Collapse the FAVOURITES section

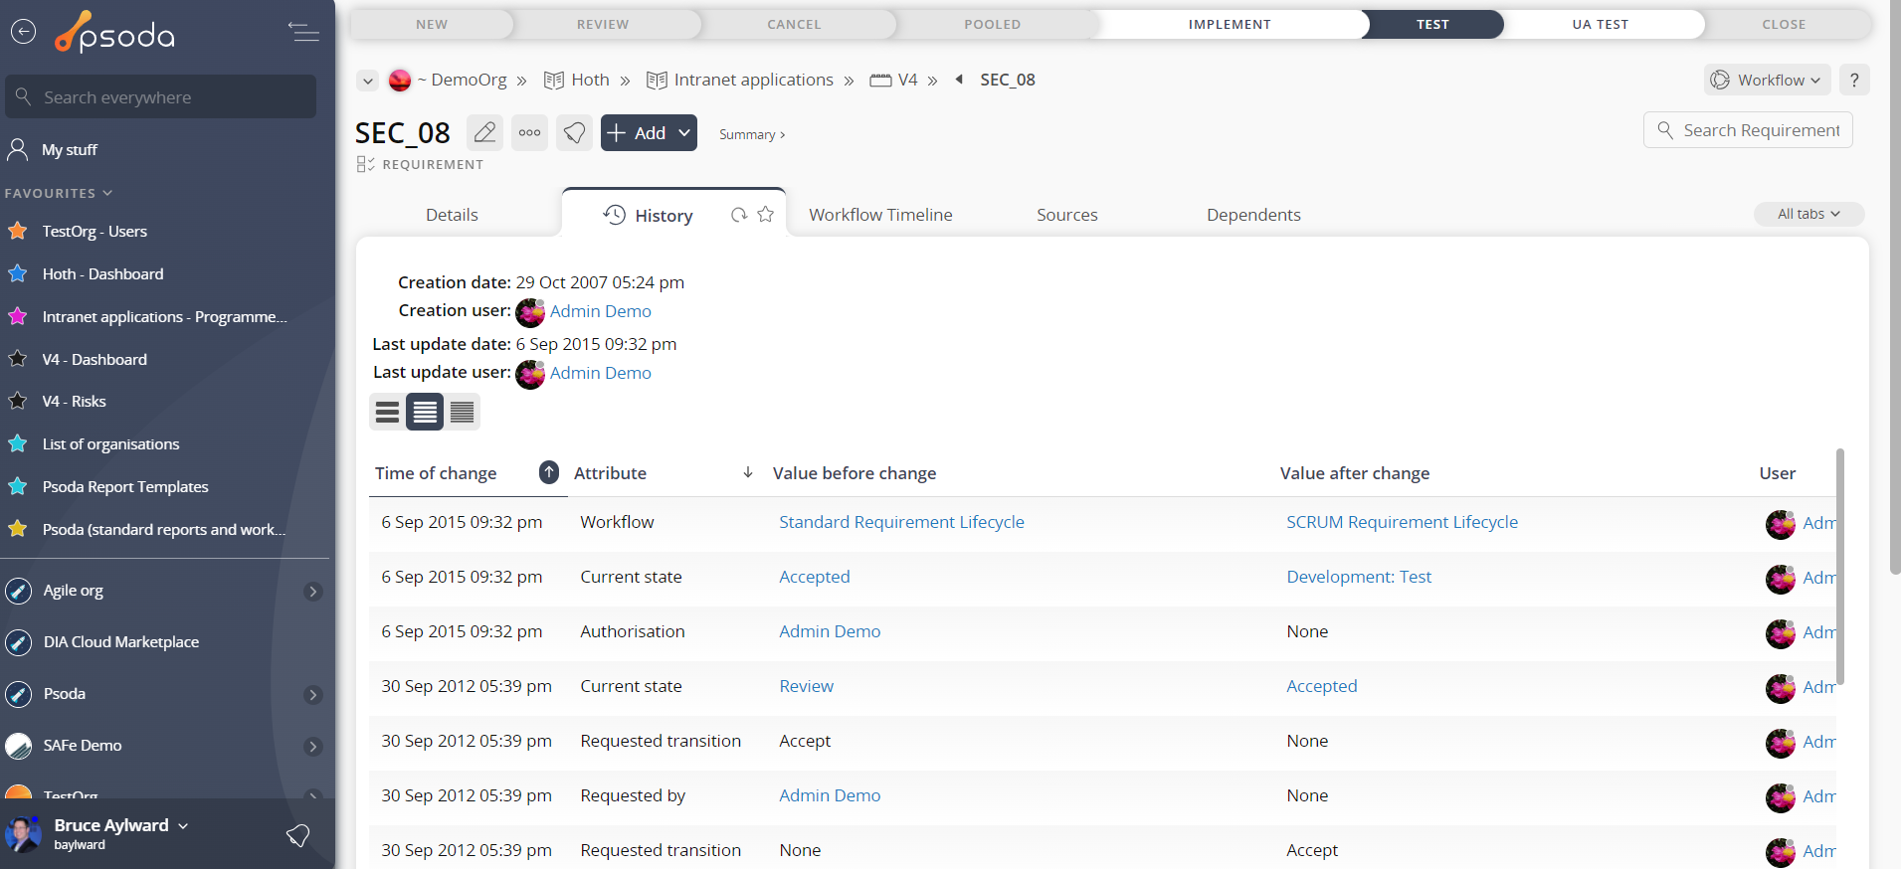coord(59,193)
